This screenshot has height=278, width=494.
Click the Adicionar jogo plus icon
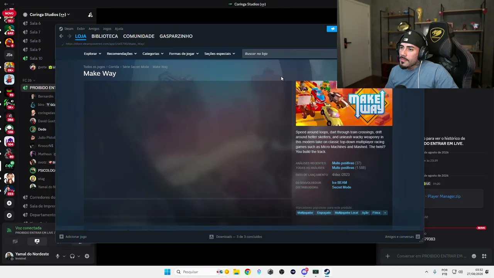[x=61, y=237]
